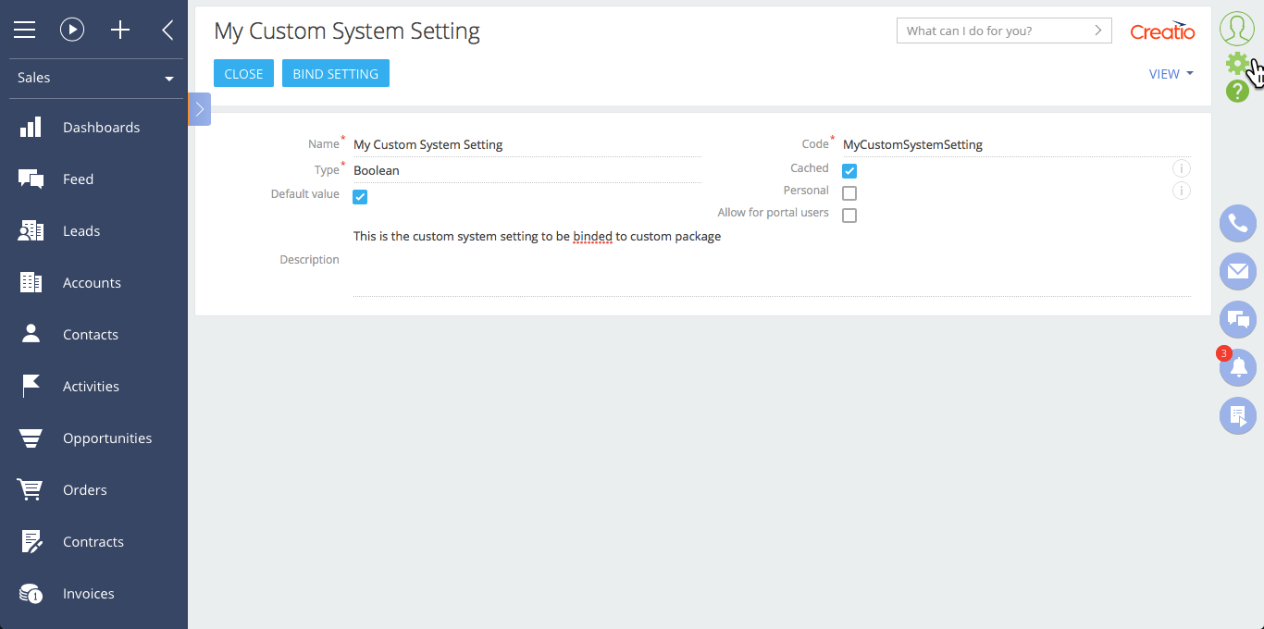Enable the Personal checkbox

tap(849, 193)
